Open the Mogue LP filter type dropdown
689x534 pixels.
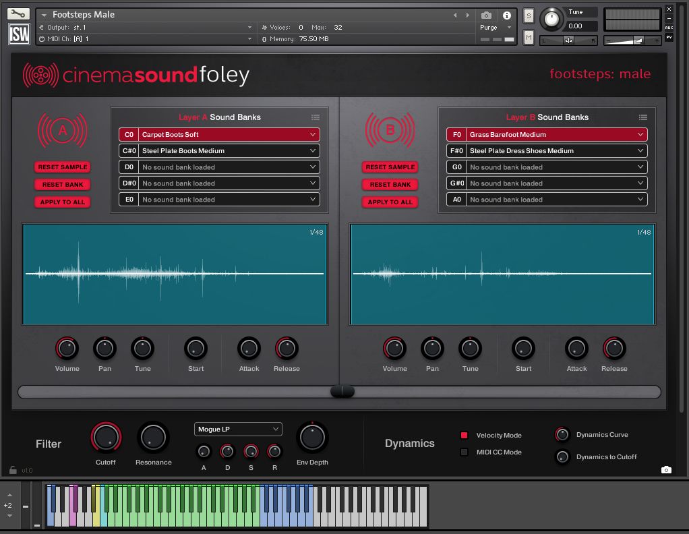click(x=238, y=429)
